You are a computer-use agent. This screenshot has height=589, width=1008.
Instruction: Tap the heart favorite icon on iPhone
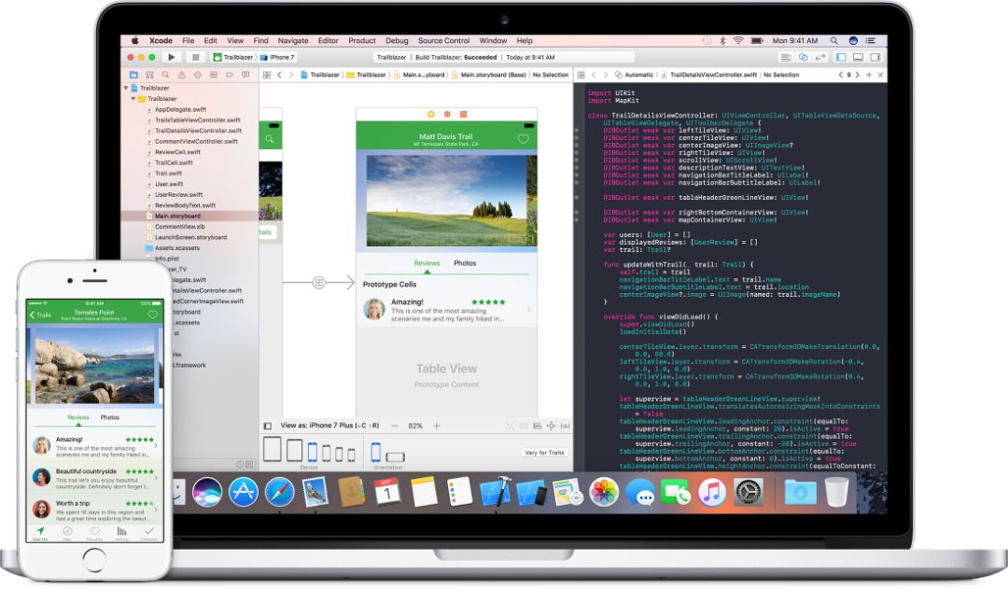click(153, 315)
